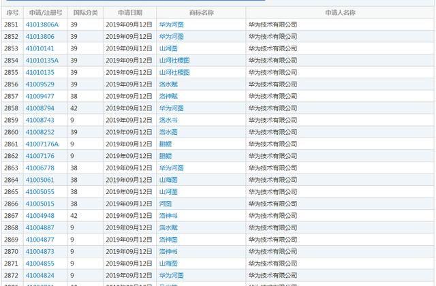Open trademark 华为河图 in row 2858

click(x=171, y=108)
